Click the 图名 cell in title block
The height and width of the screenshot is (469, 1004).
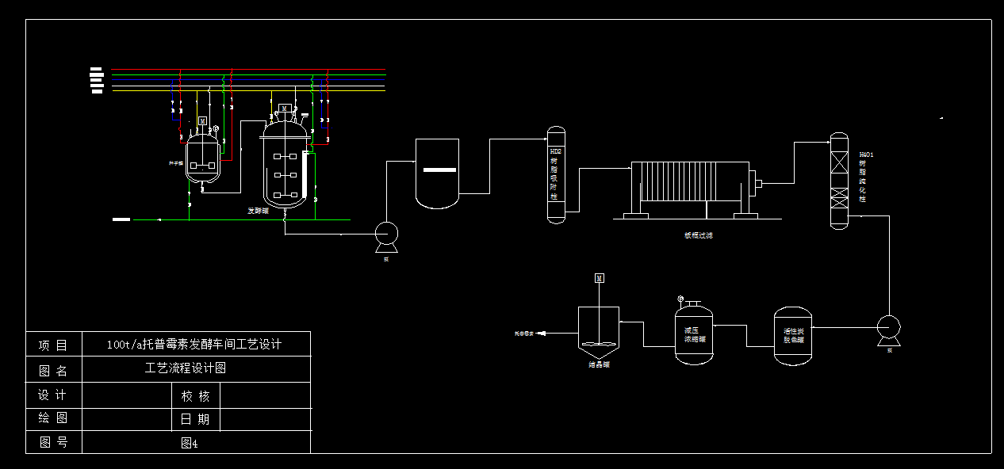pos(53,370)
